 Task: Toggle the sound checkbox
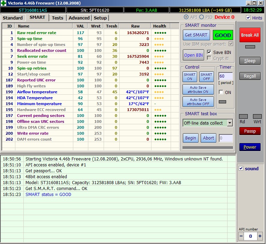coord(241,168)
